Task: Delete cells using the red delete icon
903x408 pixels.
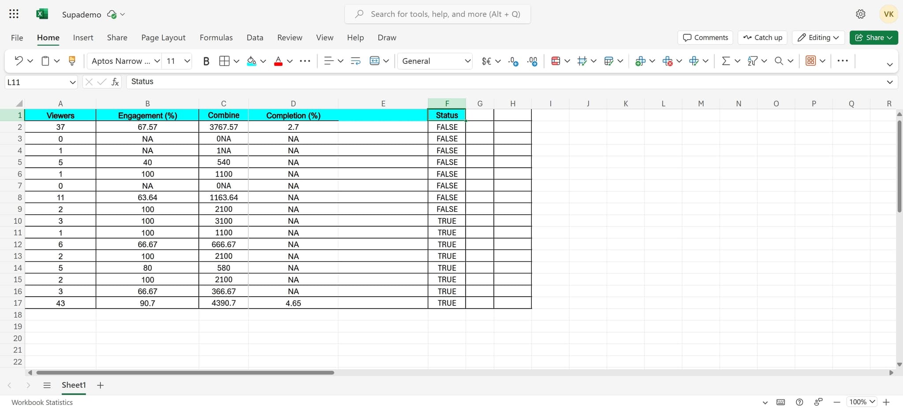Action: tap(668, 61)
